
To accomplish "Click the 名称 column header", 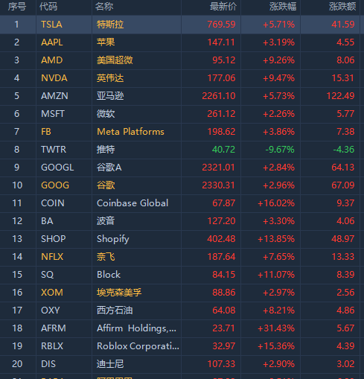I will (x=104, y=7).
